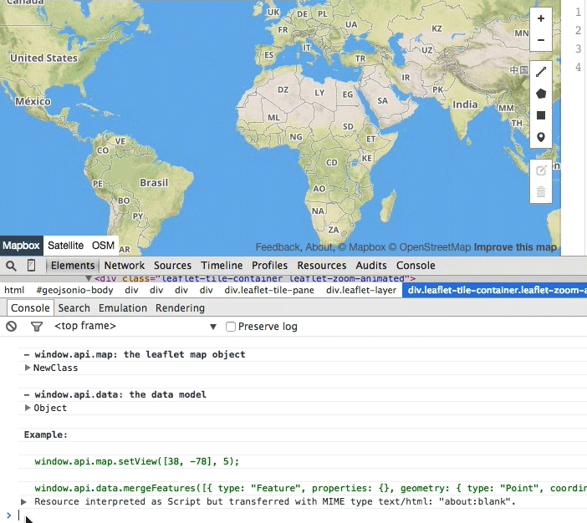Open the Sources tab
587x523 pixels.
point(172,266)
